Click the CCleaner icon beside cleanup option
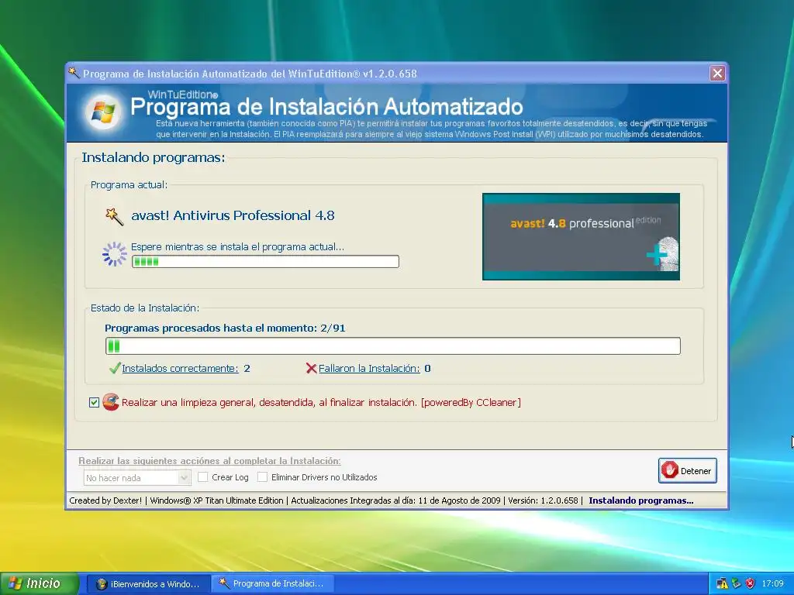This screenshot has height=595, width=794. click(110, 402)
